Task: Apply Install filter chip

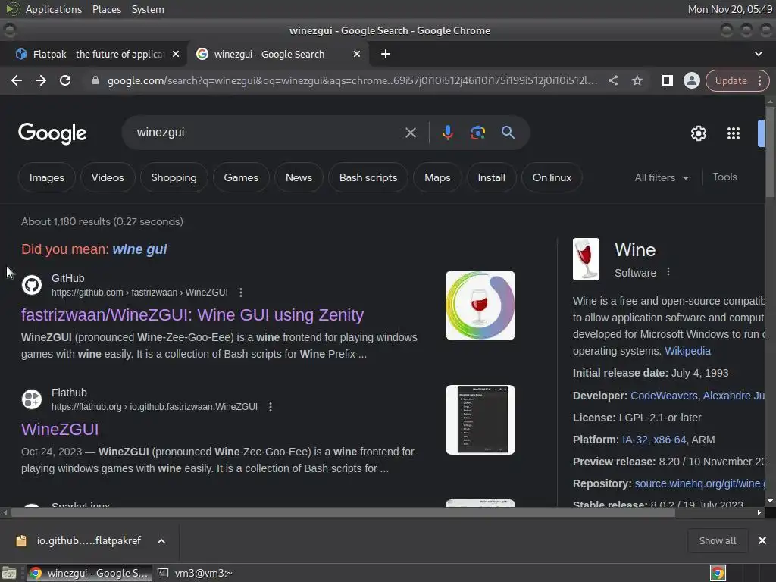Action: click(x=491, y=177)
